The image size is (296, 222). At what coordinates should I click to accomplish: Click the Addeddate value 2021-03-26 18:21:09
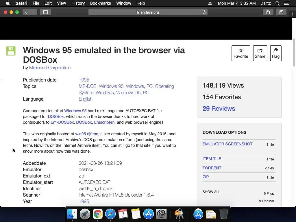[100, 163]
